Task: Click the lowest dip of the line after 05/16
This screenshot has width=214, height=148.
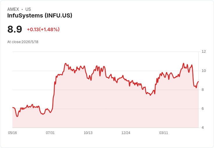Action: (17, 117)
